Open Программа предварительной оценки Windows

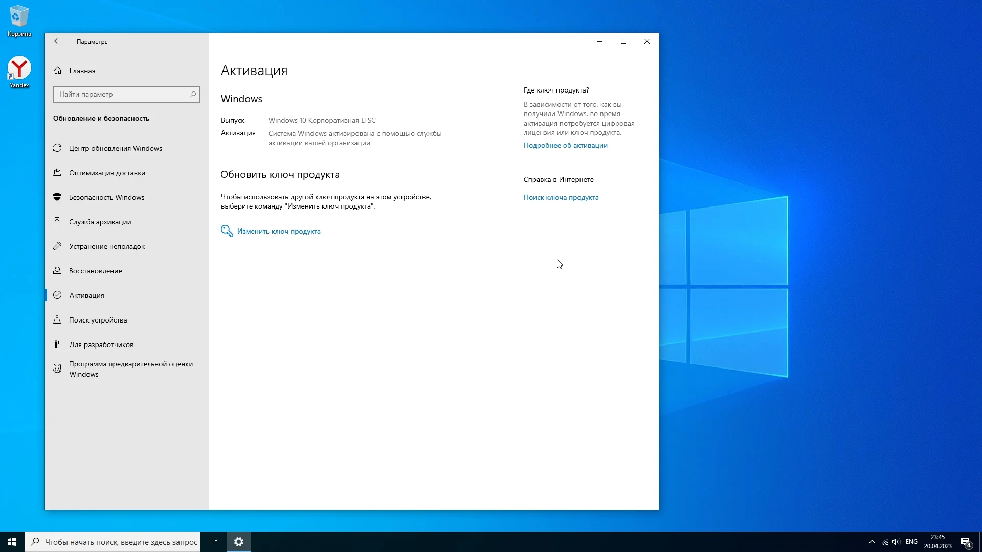coord(130,369)
